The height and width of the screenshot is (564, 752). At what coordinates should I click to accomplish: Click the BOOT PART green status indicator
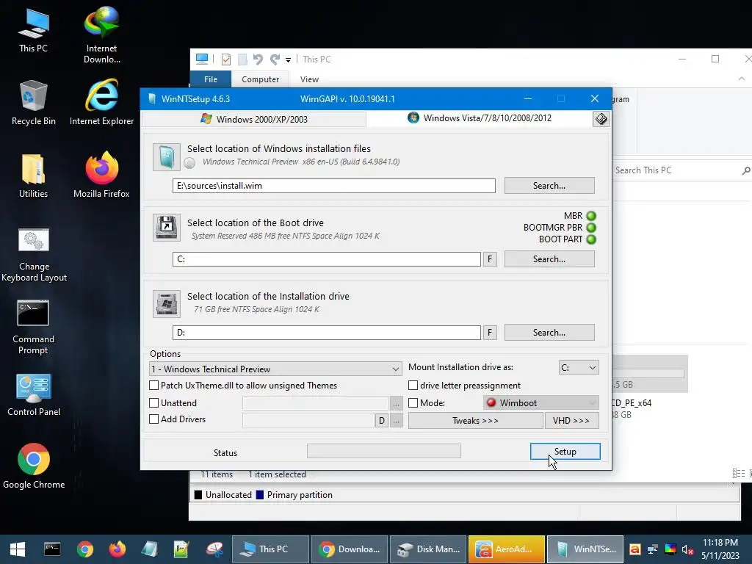pos(591,239)
